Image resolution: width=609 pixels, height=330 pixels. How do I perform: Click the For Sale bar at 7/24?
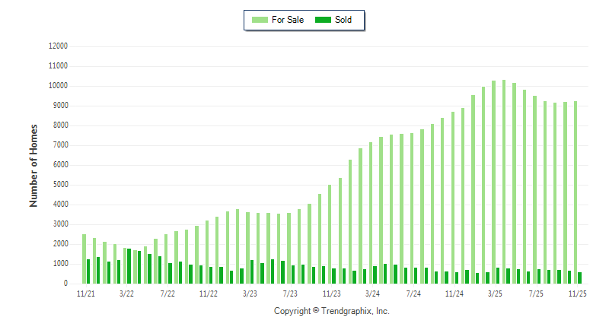coord(412,208)
